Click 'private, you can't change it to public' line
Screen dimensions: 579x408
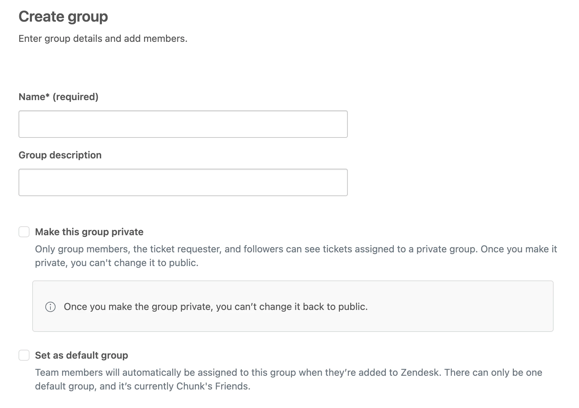[x=117, y=263]
